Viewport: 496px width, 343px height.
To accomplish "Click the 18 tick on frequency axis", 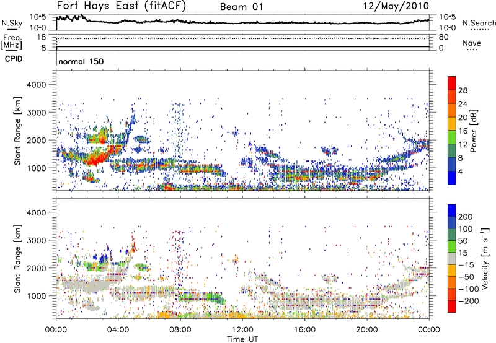I will point(42,37).
